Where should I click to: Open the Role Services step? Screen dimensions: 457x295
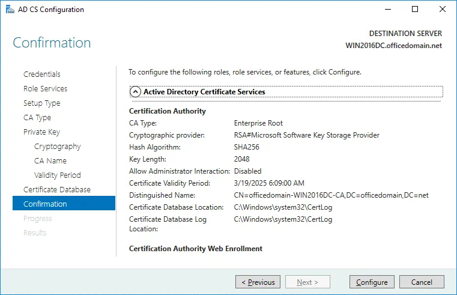(45, 89)
